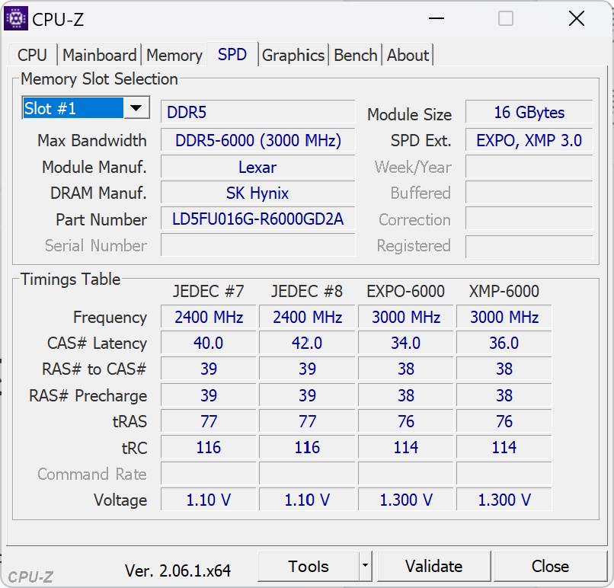This screenshot has height=588, width=614.
Task: Select the SPD tab
Action: (232, 54)
